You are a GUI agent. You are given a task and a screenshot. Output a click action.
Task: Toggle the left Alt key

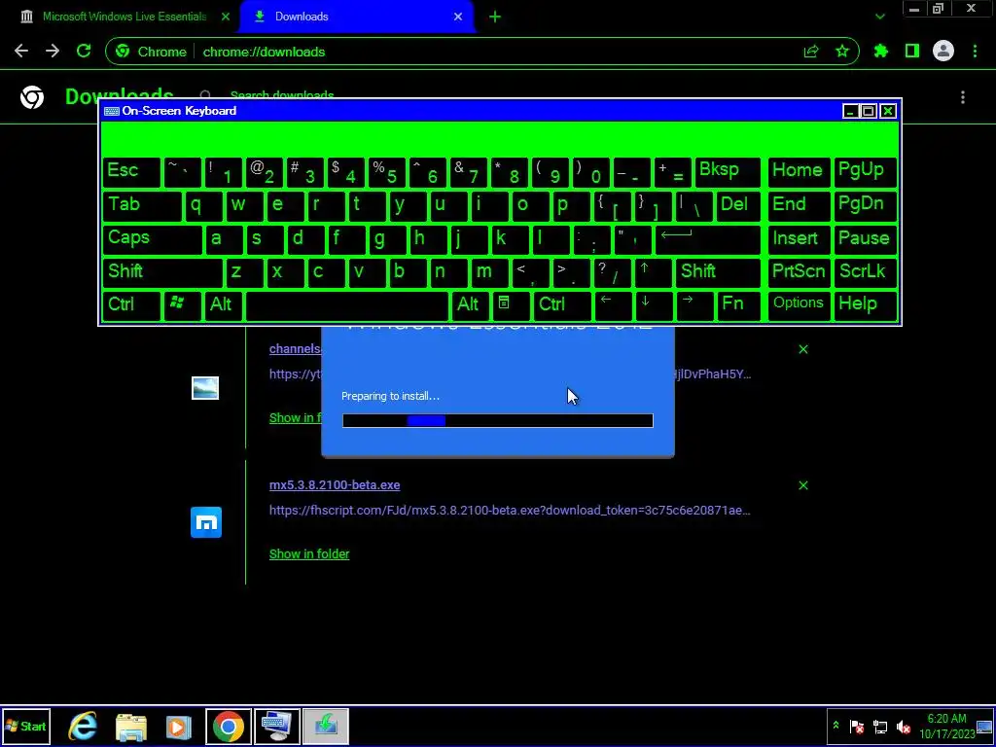pos(223,306)
